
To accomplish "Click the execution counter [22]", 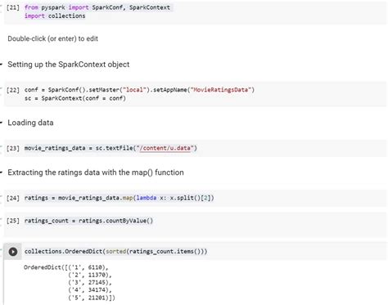I will 13,90.
